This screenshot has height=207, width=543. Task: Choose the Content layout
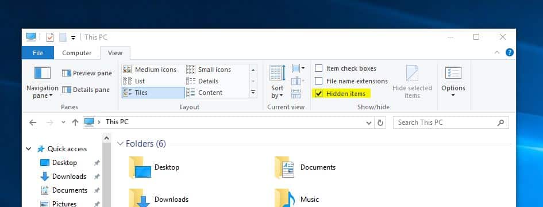point(205,93)
